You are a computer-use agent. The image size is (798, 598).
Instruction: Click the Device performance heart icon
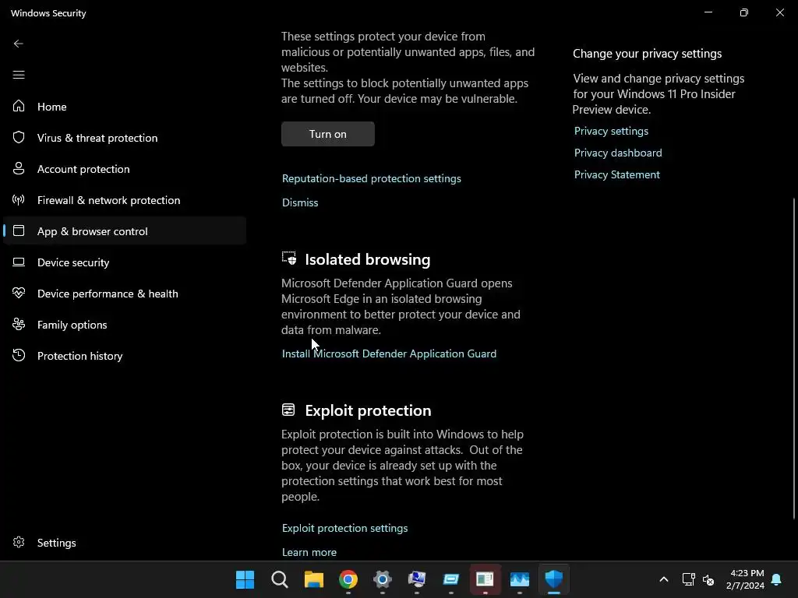coord(19,293)
